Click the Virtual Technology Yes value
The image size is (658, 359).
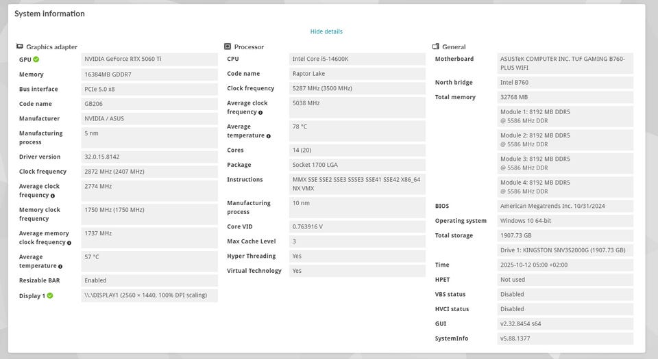357,271
